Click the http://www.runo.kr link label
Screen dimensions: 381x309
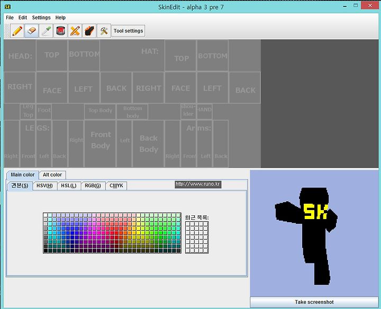pyautogui.click(x=198, y=184)
